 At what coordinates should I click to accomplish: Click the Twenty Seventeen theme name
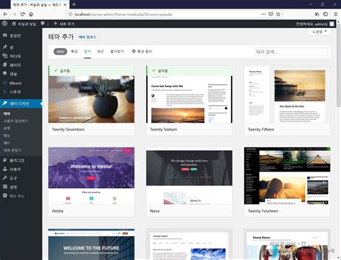click(68, 129)
